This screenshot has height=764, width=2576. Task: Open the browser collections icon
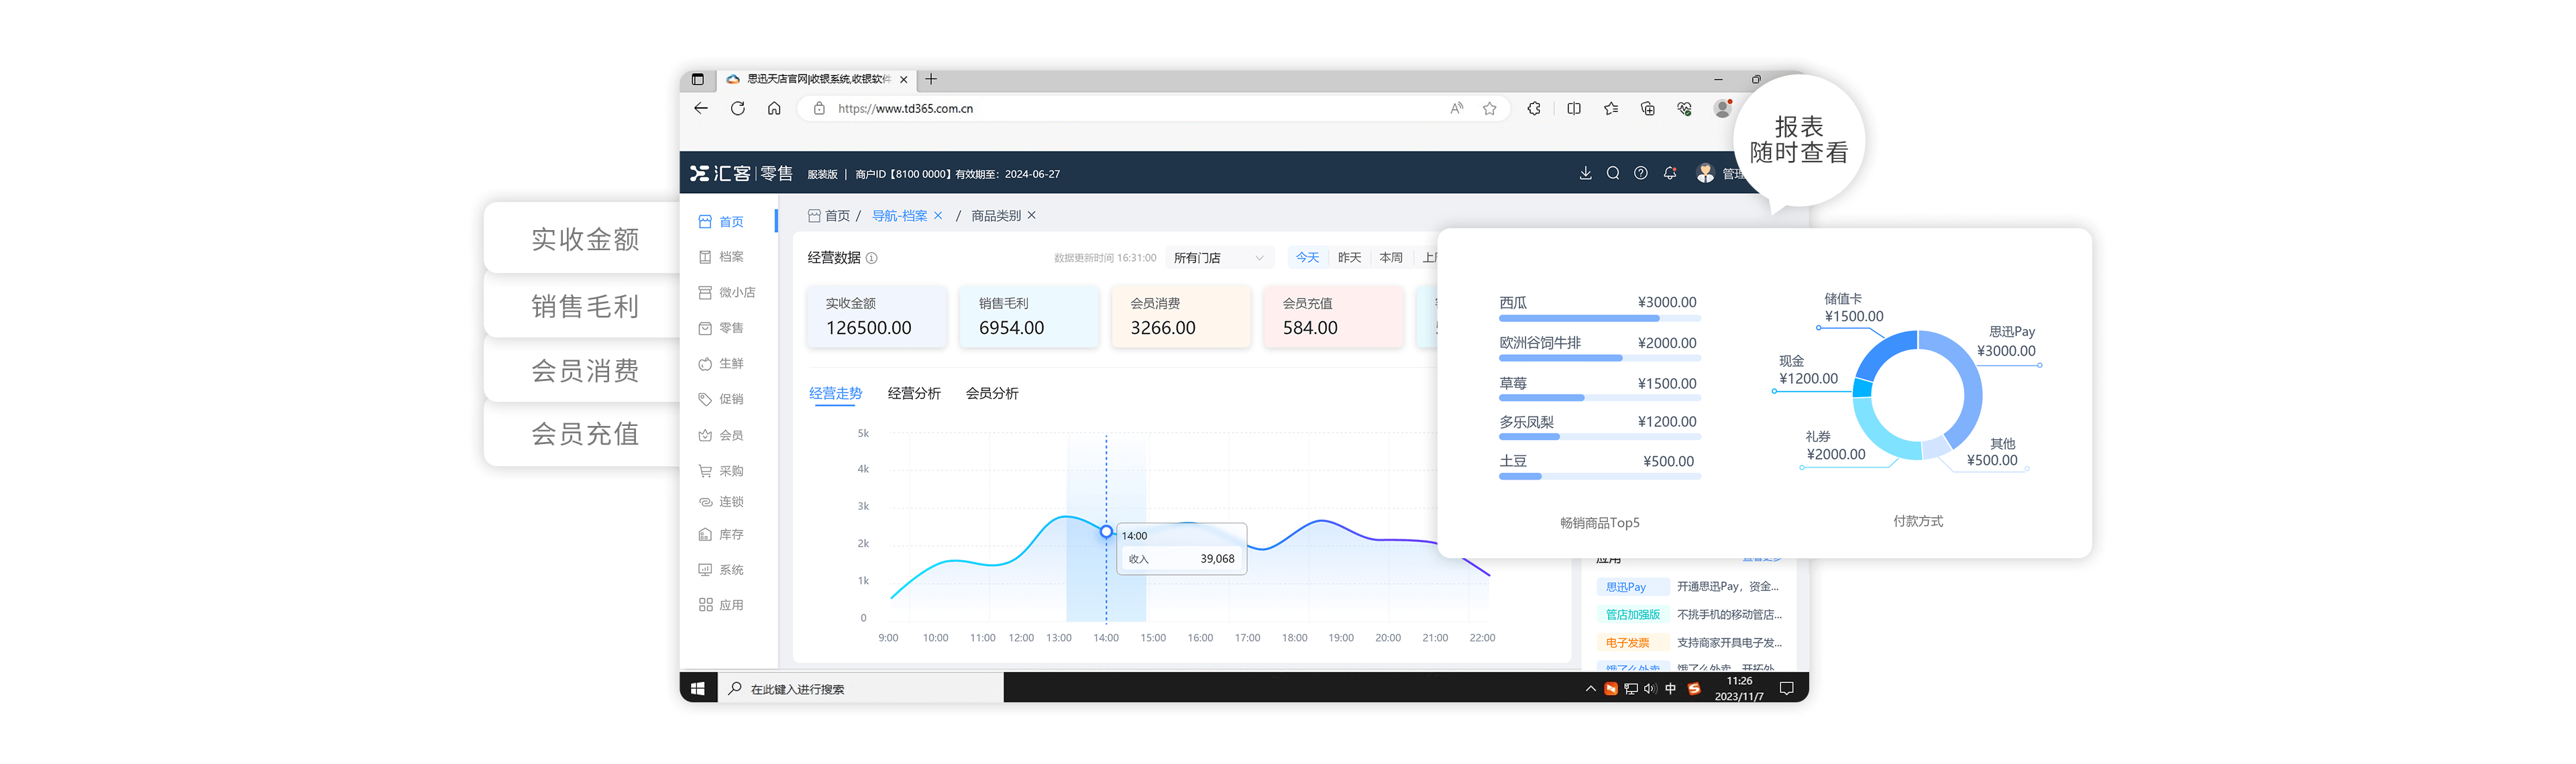tap(1648, 108)
